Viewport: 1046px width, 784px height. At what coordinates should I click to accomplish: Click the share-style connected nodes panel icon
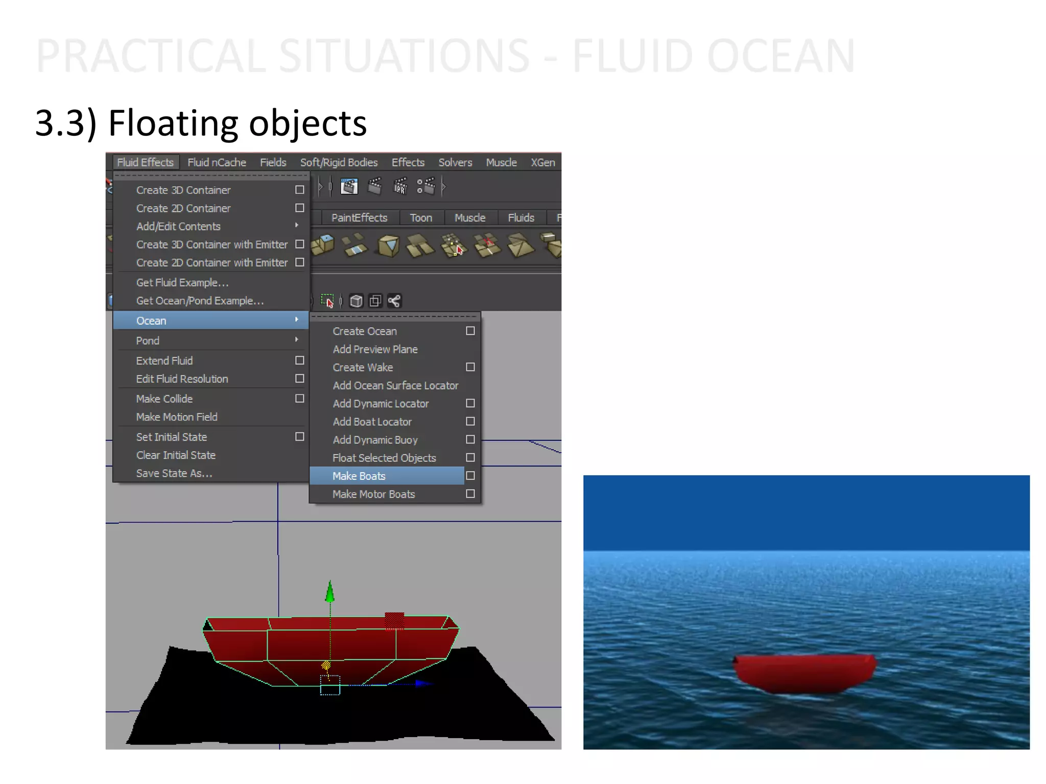[394, 301]
